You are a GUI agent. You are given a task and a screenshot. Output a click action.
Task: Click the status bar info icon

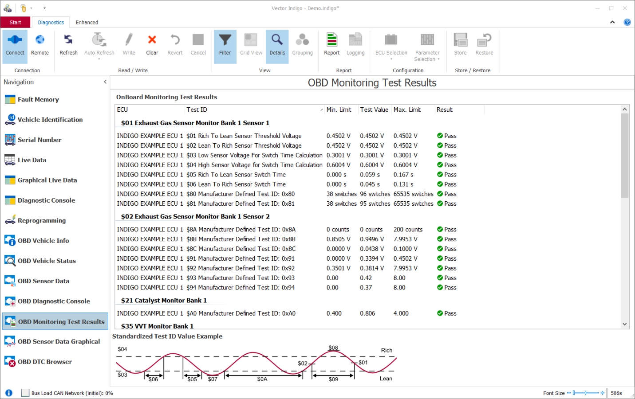click(x=9, y=393)
